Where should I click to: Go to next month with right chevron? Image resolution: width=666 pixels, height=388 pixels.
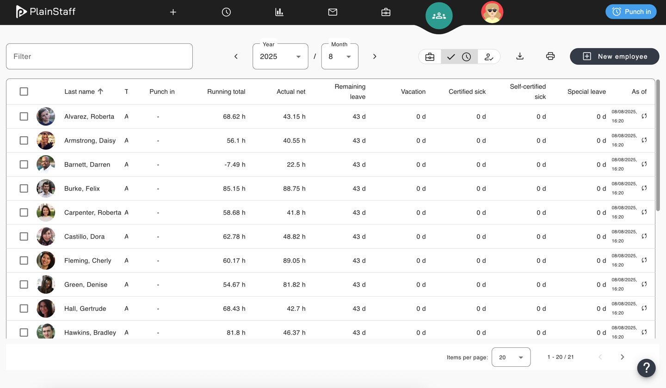pyautogui.click(x=375, y=56)
